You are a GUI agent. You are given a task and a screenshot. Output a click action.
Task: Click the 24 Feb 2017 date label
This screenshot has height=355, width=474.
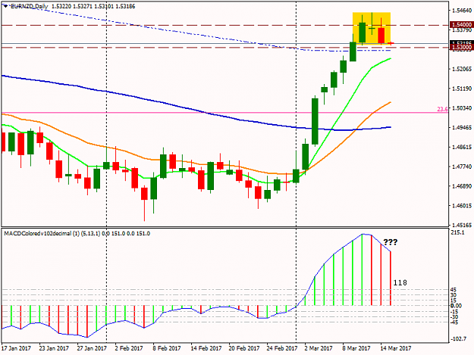(x=282, y=348)
